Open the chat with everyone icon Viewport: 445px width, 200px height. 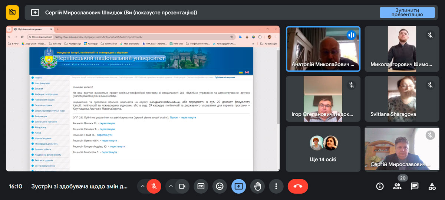(x=415, y=186)
